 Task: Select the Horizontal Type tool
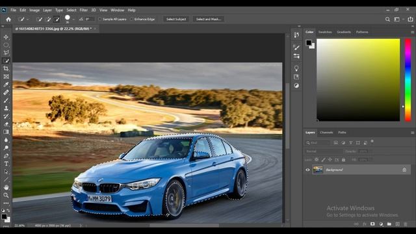[x=6, y=164]
